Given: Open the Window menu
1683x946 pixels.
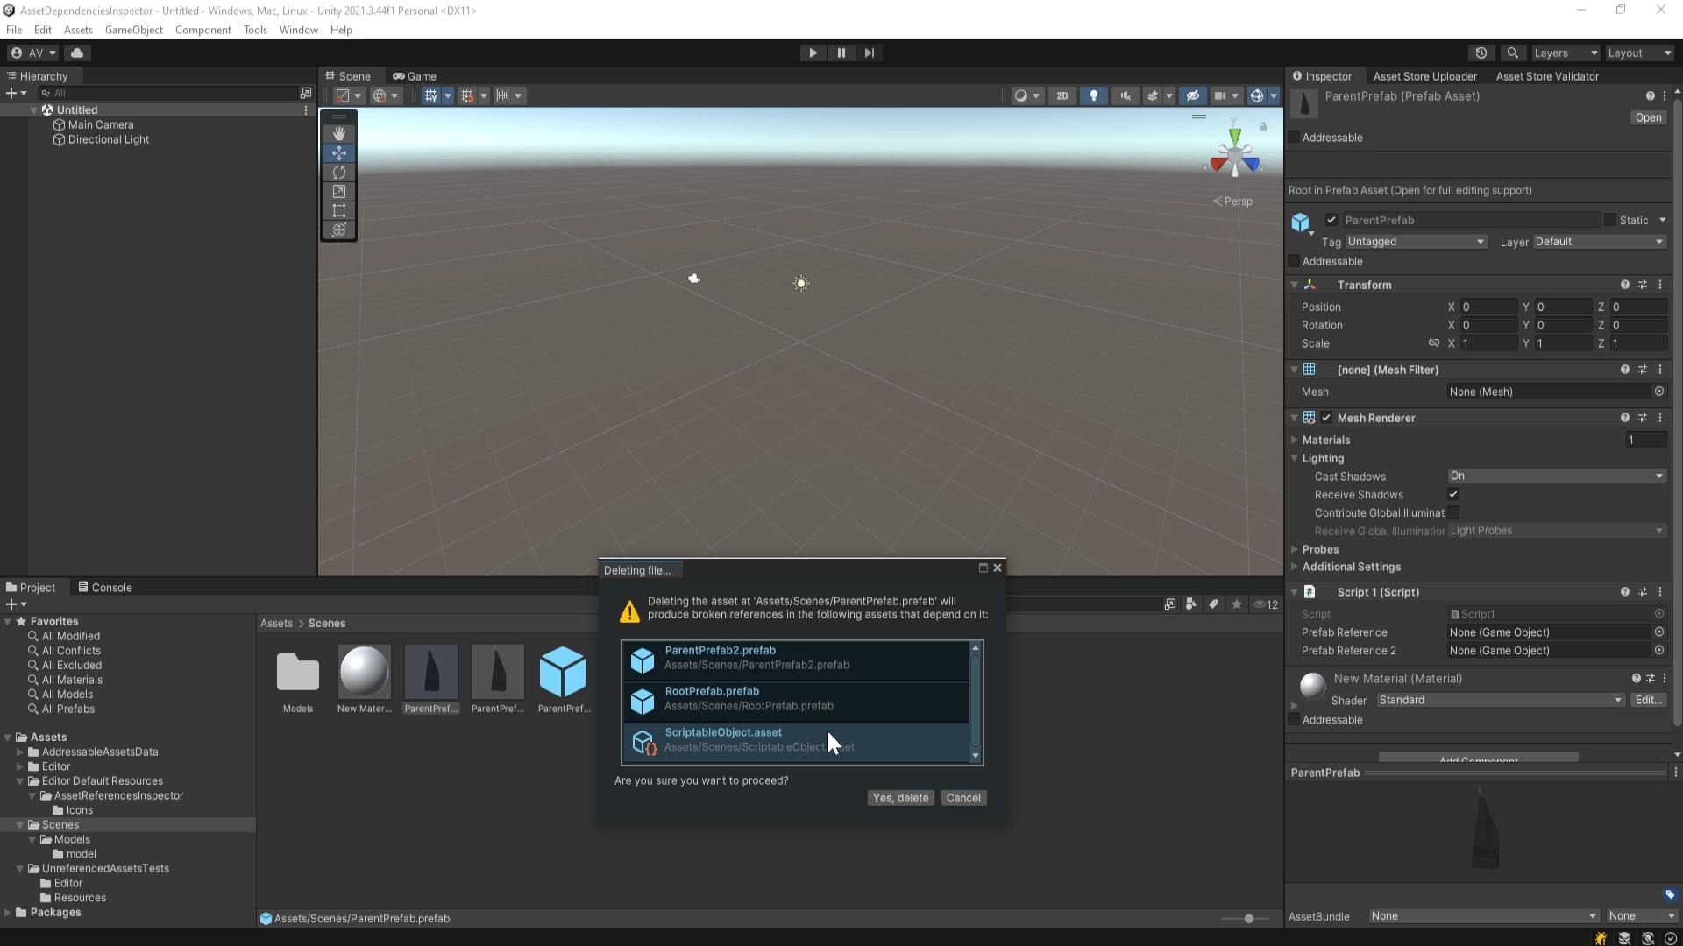Looking at the screenshot, I should 299,30.
